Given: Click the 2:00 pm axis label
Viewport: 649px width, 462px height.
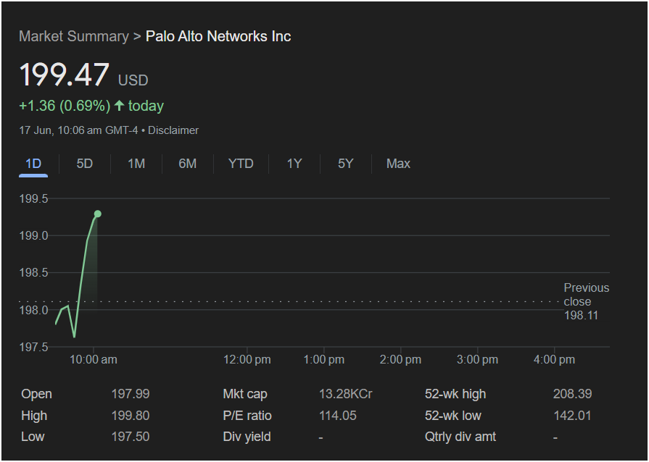Looking at the screenshot, I should 401,359.
